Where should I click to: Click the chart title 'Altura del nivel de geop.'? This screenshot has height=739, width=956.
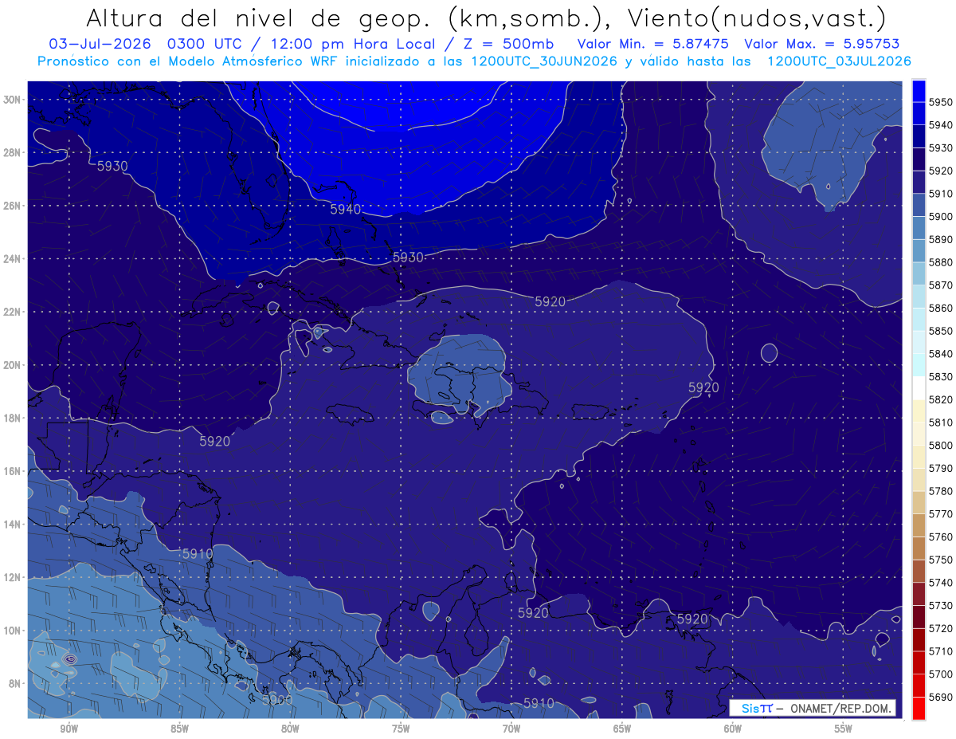coord(257,18)
